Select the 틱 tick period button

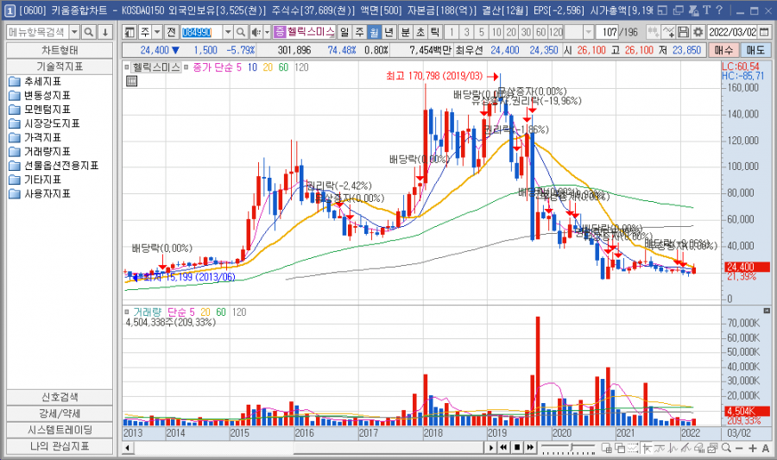coord(435,32)
